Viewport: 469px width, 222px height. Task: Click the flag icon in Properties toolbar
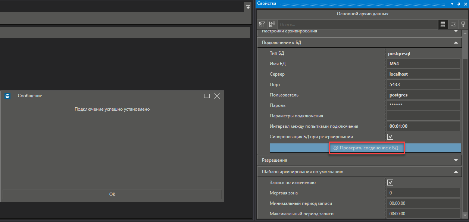pyautogui.click(x=453, y=24)
